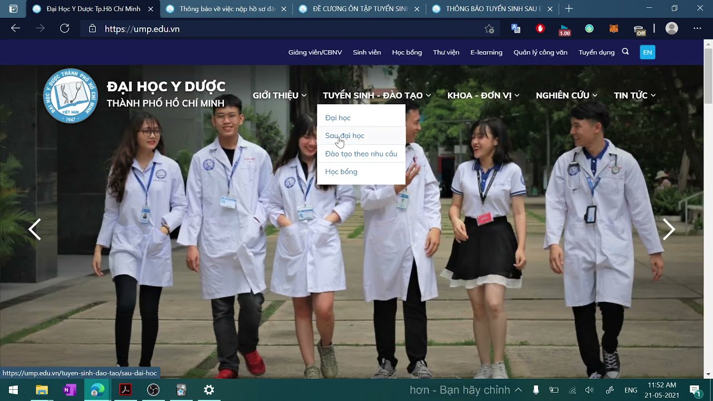This screenshot has height=401, width=713.
Task: Open the red hand ad-blocker extension
Action: (540, 28)
